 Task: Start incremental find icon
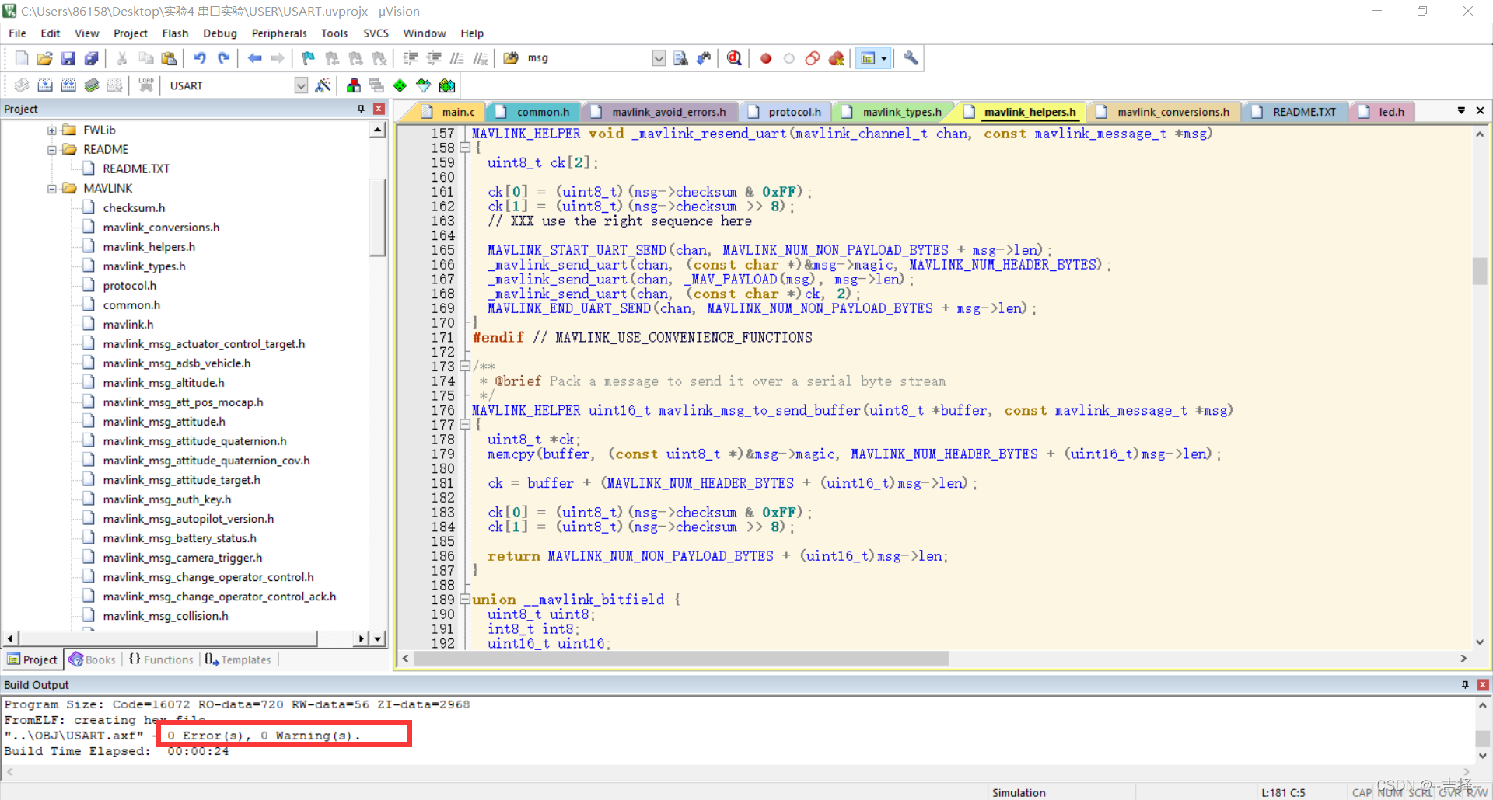tap(704, 58)
